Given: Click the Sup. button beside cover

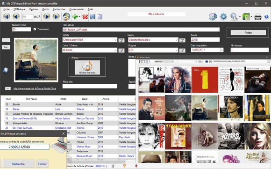Looking at the screenshot, I should [6, 47].
